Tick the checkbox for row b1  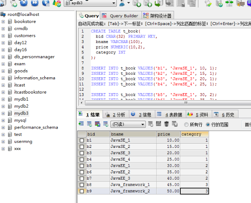click(82, 141)
